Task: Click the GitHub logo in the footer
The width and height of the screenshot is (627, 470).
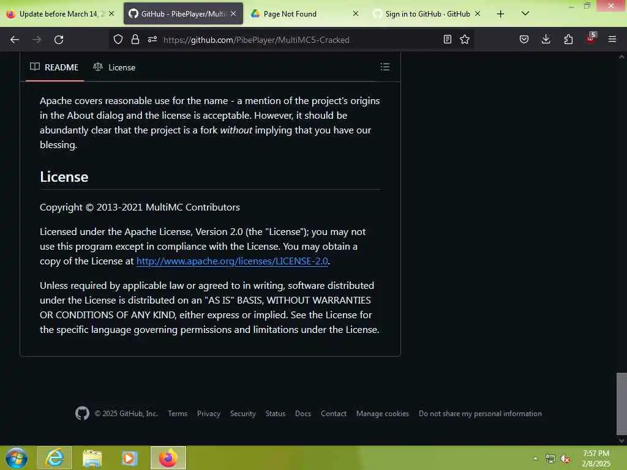Action: pyautogui.click(x=83, y=413)
